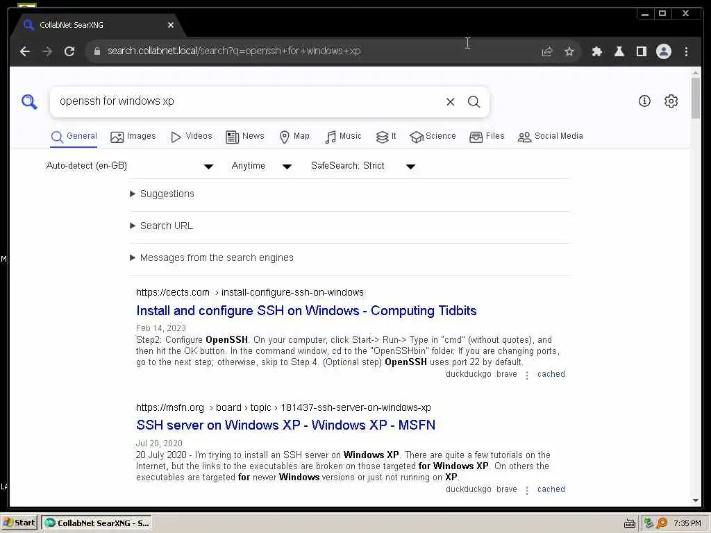Open the side panel icon
This screenshot has width=711, height=533.
pyautogui.click(x=641, y=51)
